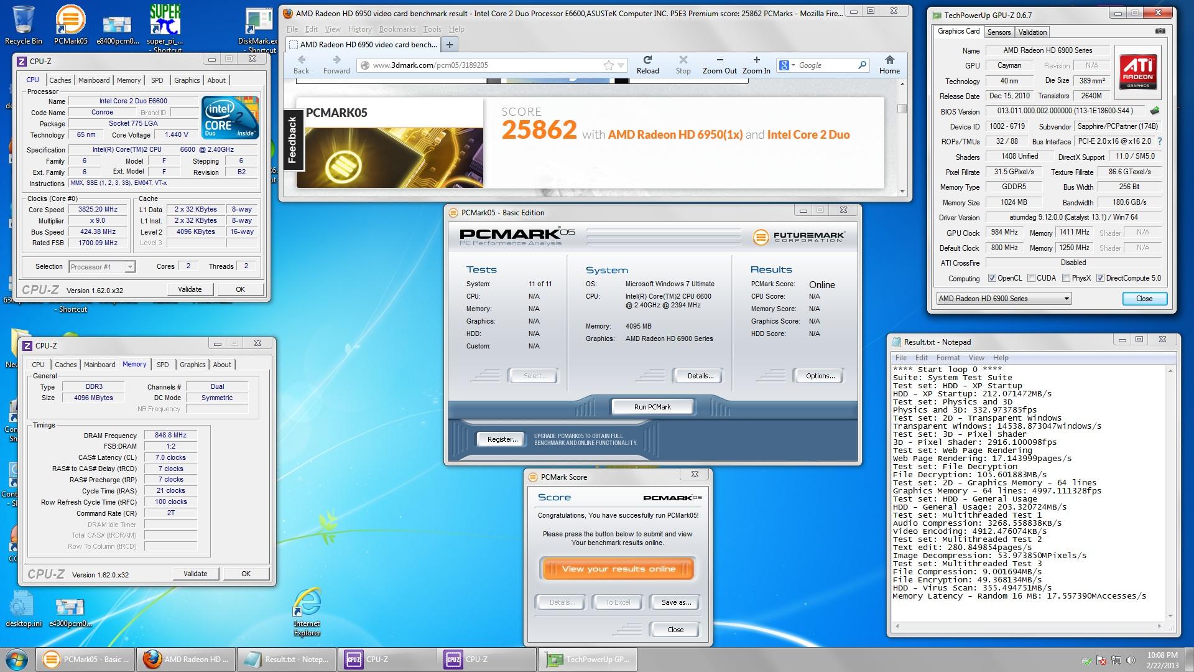Screen dimensions: 1194x672
Task: Click the ATI Radeon logo in GPU-Z
Action: coord(1138,72)
